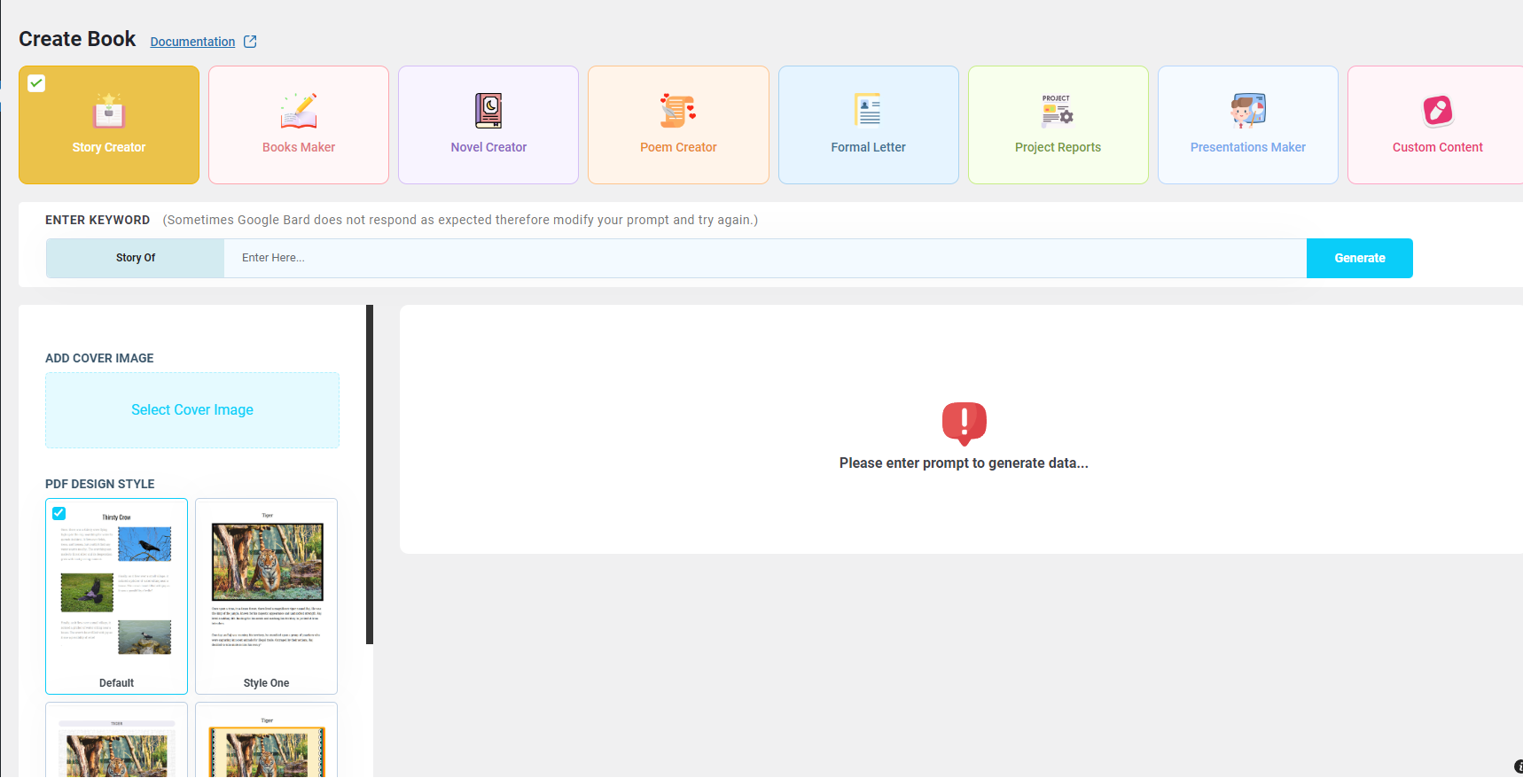Focus the Enter Here keyword field
Screen dimensions: 1523x778
764,258
